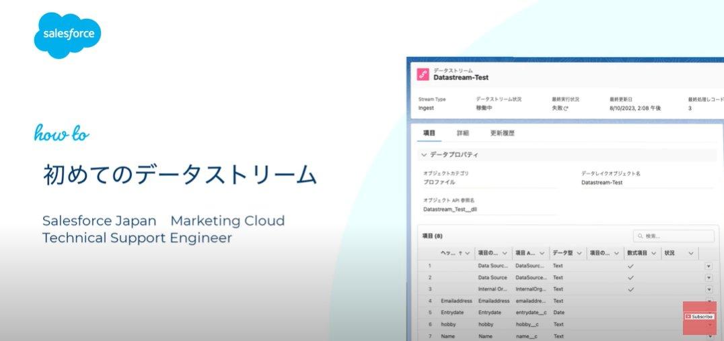Click the name__c cell in row 7
The width and height of the screenshot is (724, 341).
526,336
